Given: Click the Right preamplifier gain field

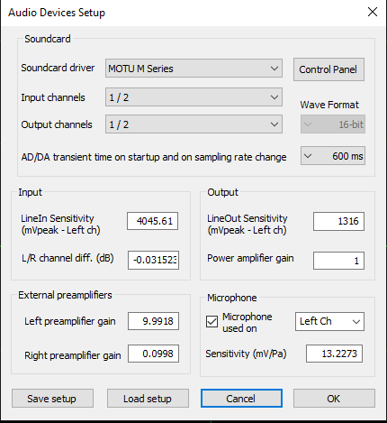Looking at the screenshot, I should (x=153, y=354).
